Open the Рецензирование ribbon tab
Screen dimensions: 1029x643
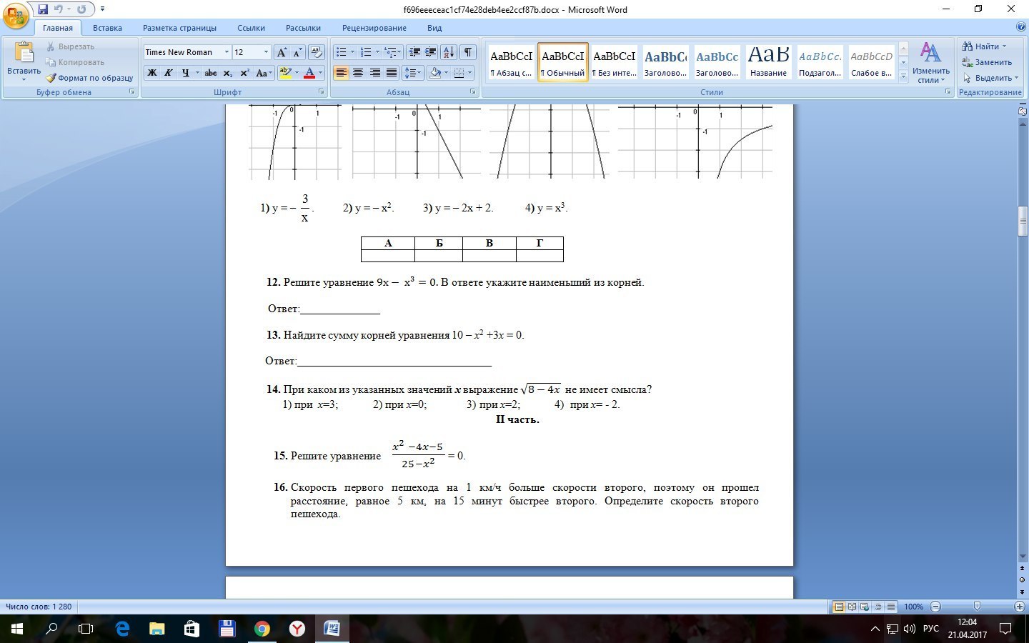[374, 28]
